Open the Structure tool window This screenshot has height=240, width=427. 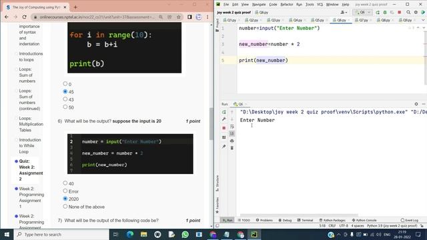[218, 183]
